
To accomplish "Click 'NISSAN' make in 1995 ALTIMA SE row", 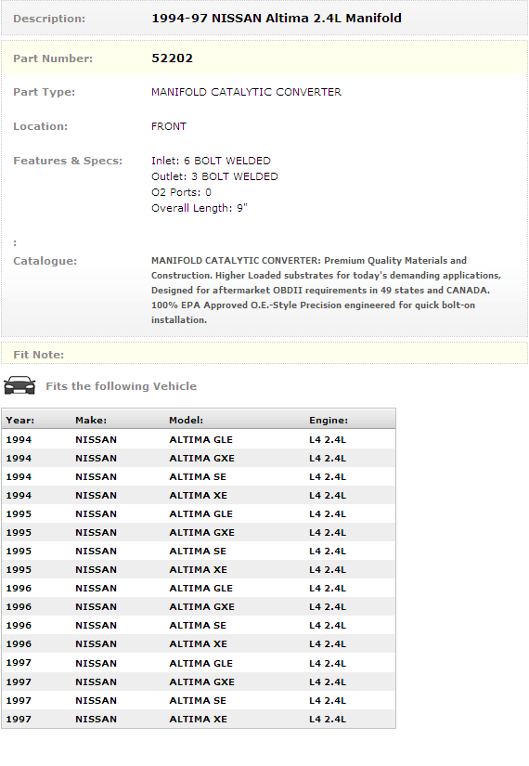I will tap(96, 551).
